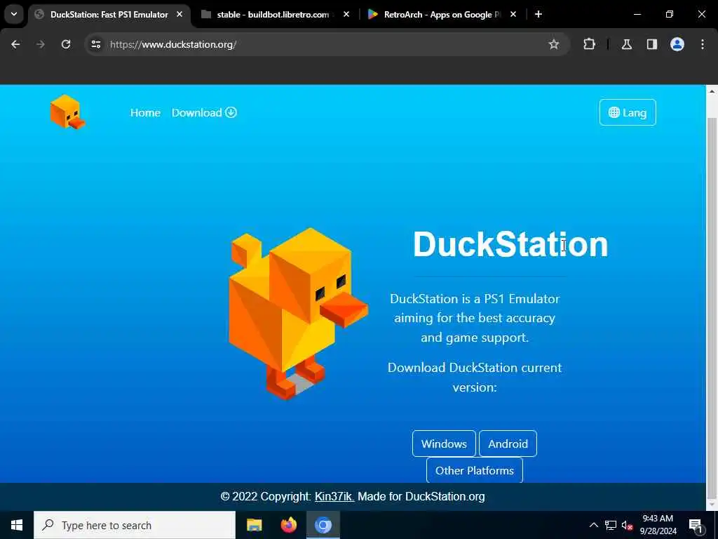View site information icon in address bar
718x539 pixels.
96,44
